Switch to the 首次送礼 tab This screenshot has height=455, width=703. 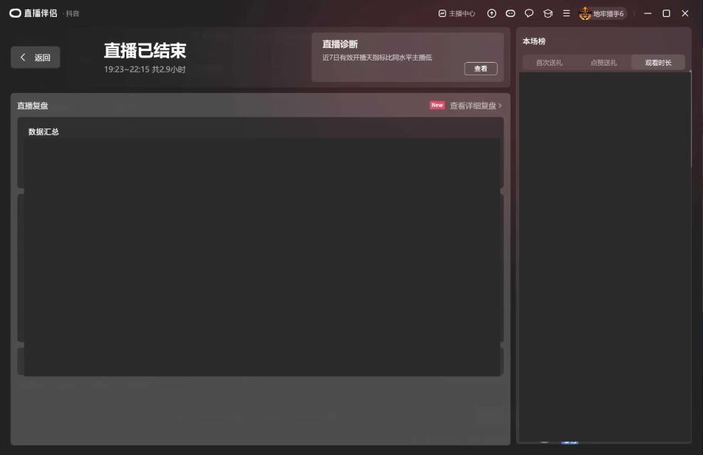549,63
